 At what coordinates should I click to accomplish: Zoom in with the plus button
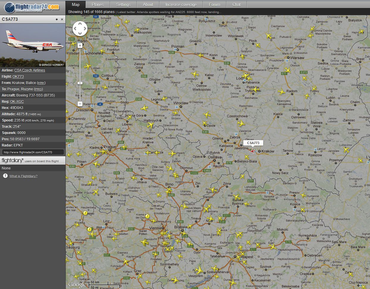pyautogui.click(x=80, y=46)
